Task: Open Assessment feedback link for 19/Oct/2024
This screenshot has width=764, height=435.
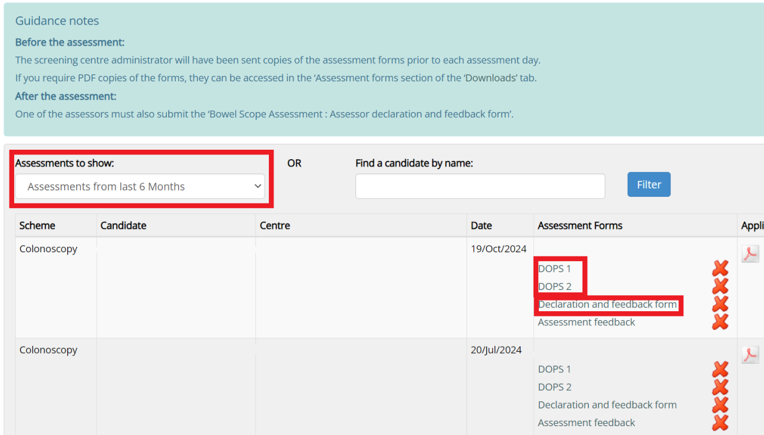Action: pyautogui.click(x=586, y=322)
